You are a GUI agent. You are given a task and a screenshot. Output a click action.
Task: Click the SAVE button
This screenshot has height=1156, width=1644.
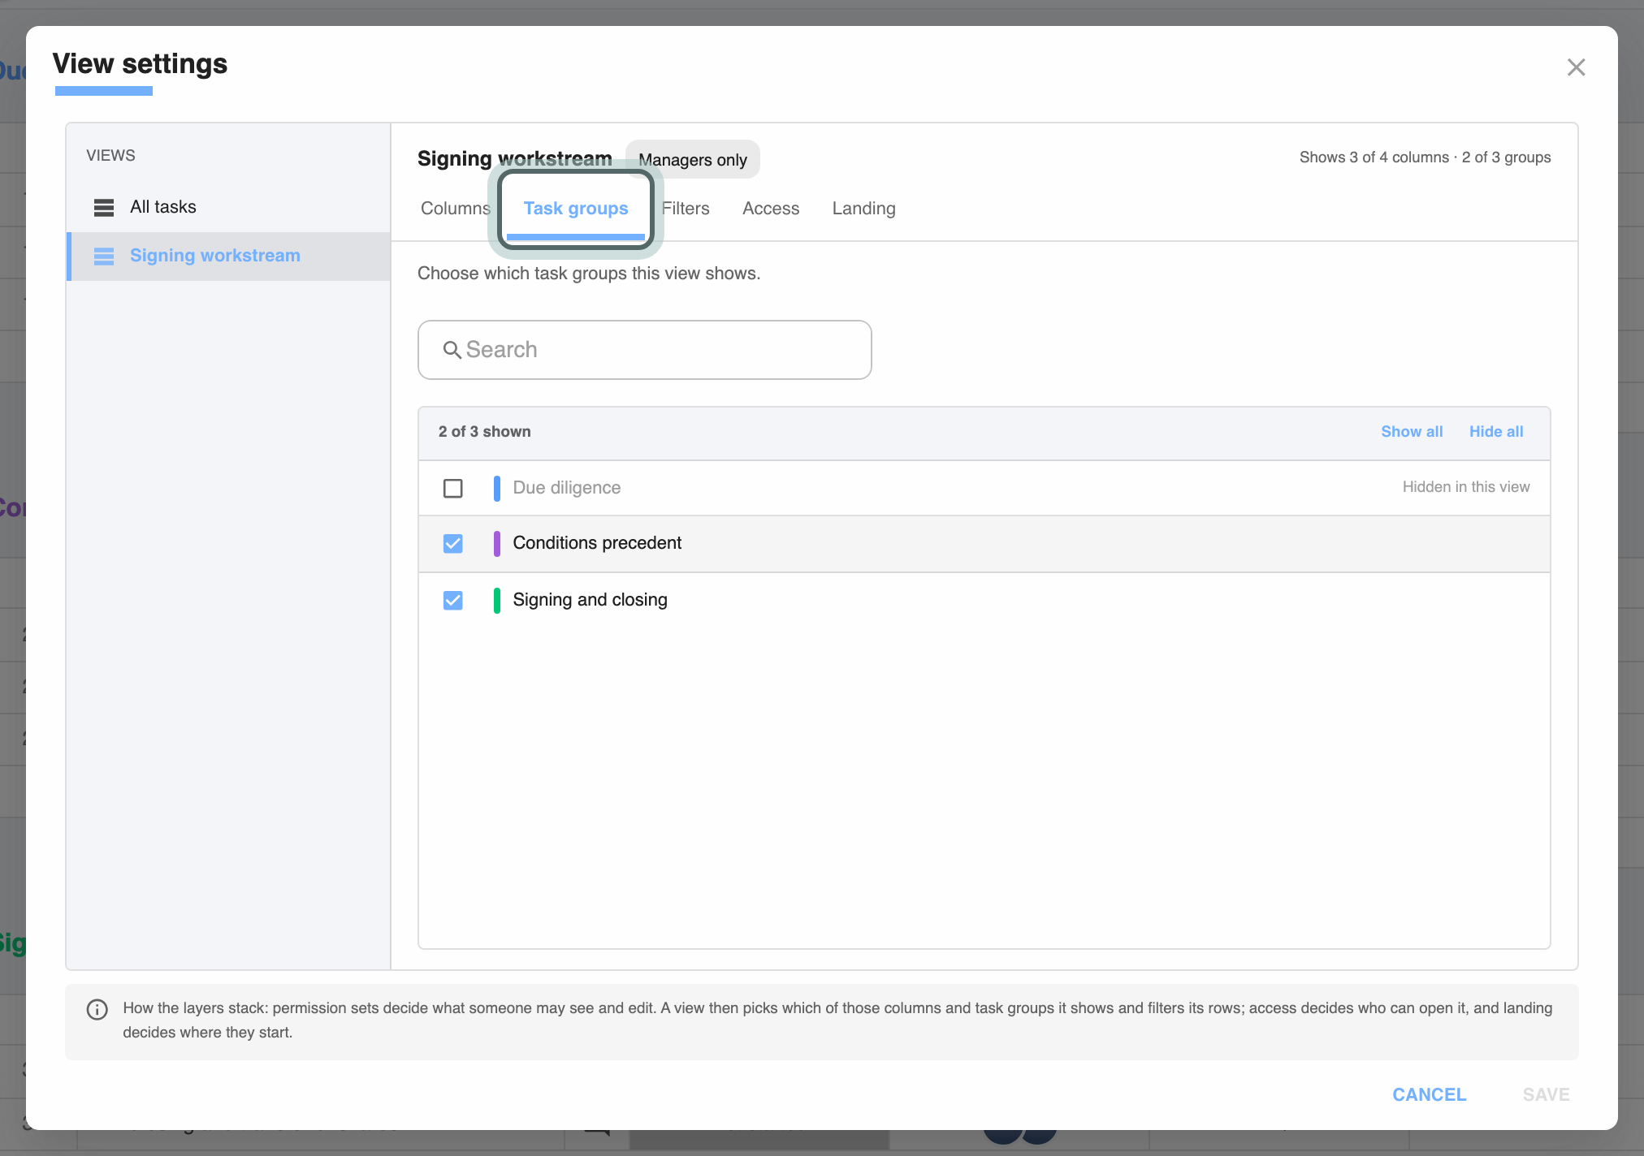click(x=1547, y=1094)
